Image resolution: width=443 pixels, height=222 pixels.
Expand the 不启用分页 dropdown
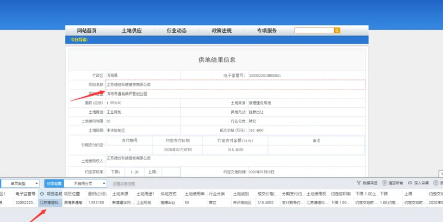point(86,184)
